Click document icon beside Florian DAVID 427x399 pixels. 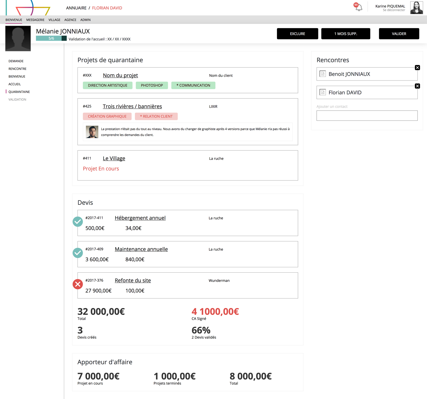coord(323,93)
